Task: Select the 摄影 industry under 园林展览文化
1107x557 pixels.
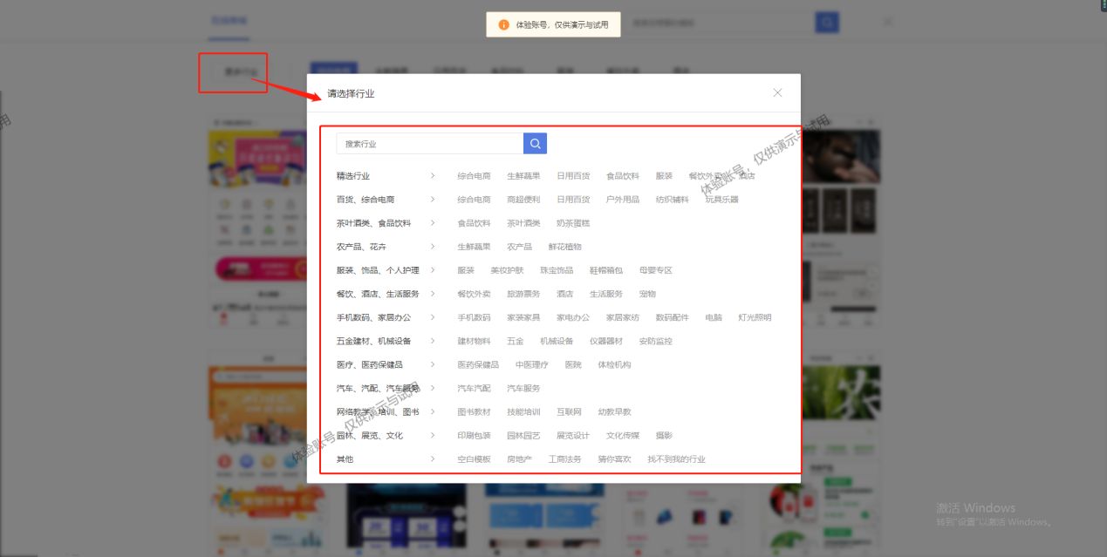Action: [x=664, y=435]
